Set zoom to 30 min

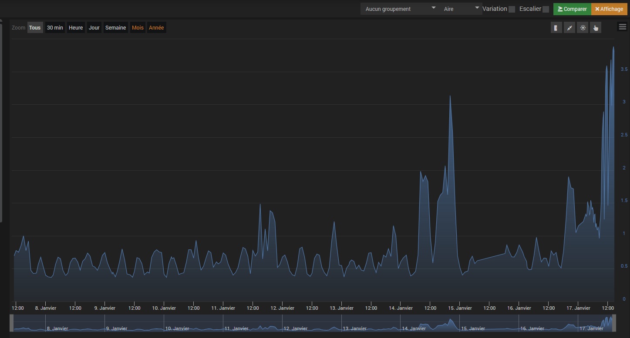pos(55,28)
